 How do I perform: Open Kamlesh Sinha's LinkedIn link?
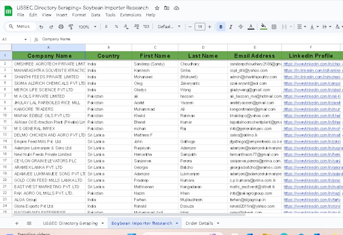(x=312, y=71)
